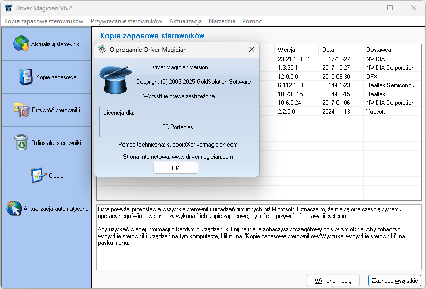Open the Narzędzia menu
This screenshot has height=289, width=426.
click(x=222, y=21)
